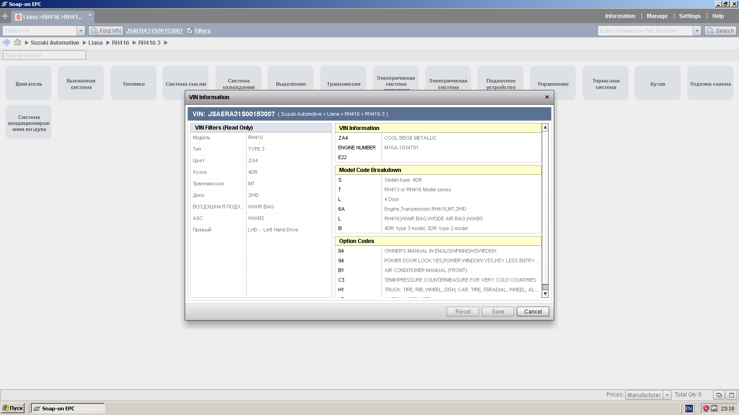This screenshot has width=739, height=415.
Task: Select the COOL BEIGE METALLIC value
Action: 410,138
